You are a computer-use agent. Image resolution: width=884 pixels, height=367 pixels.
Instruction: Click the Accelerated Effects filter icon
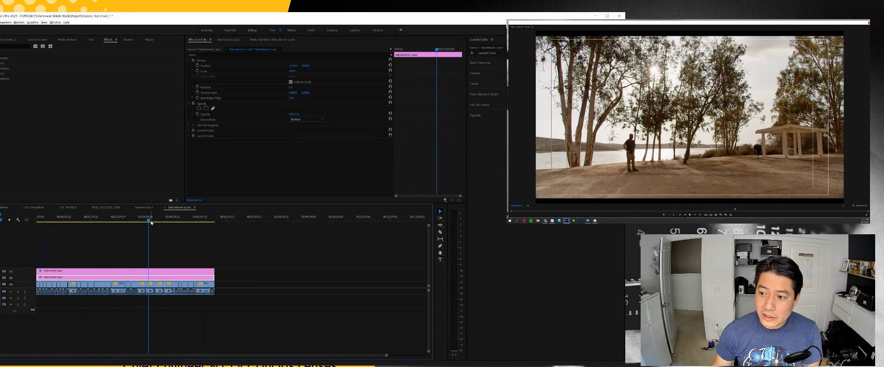pos(35,46)
